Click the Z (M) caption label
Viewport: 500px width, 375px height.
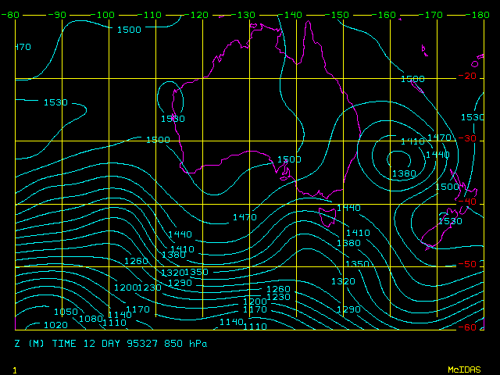point(30,343)
